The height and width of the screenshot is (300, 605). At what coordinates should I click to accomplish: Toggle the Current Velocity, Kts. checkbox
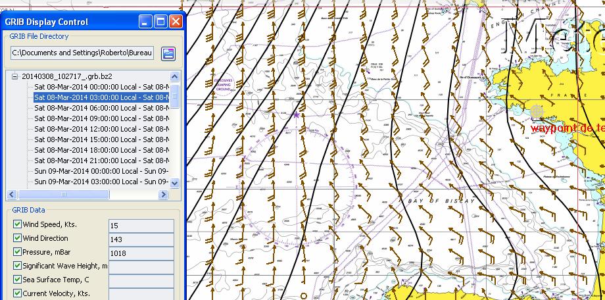click(17, 293)
